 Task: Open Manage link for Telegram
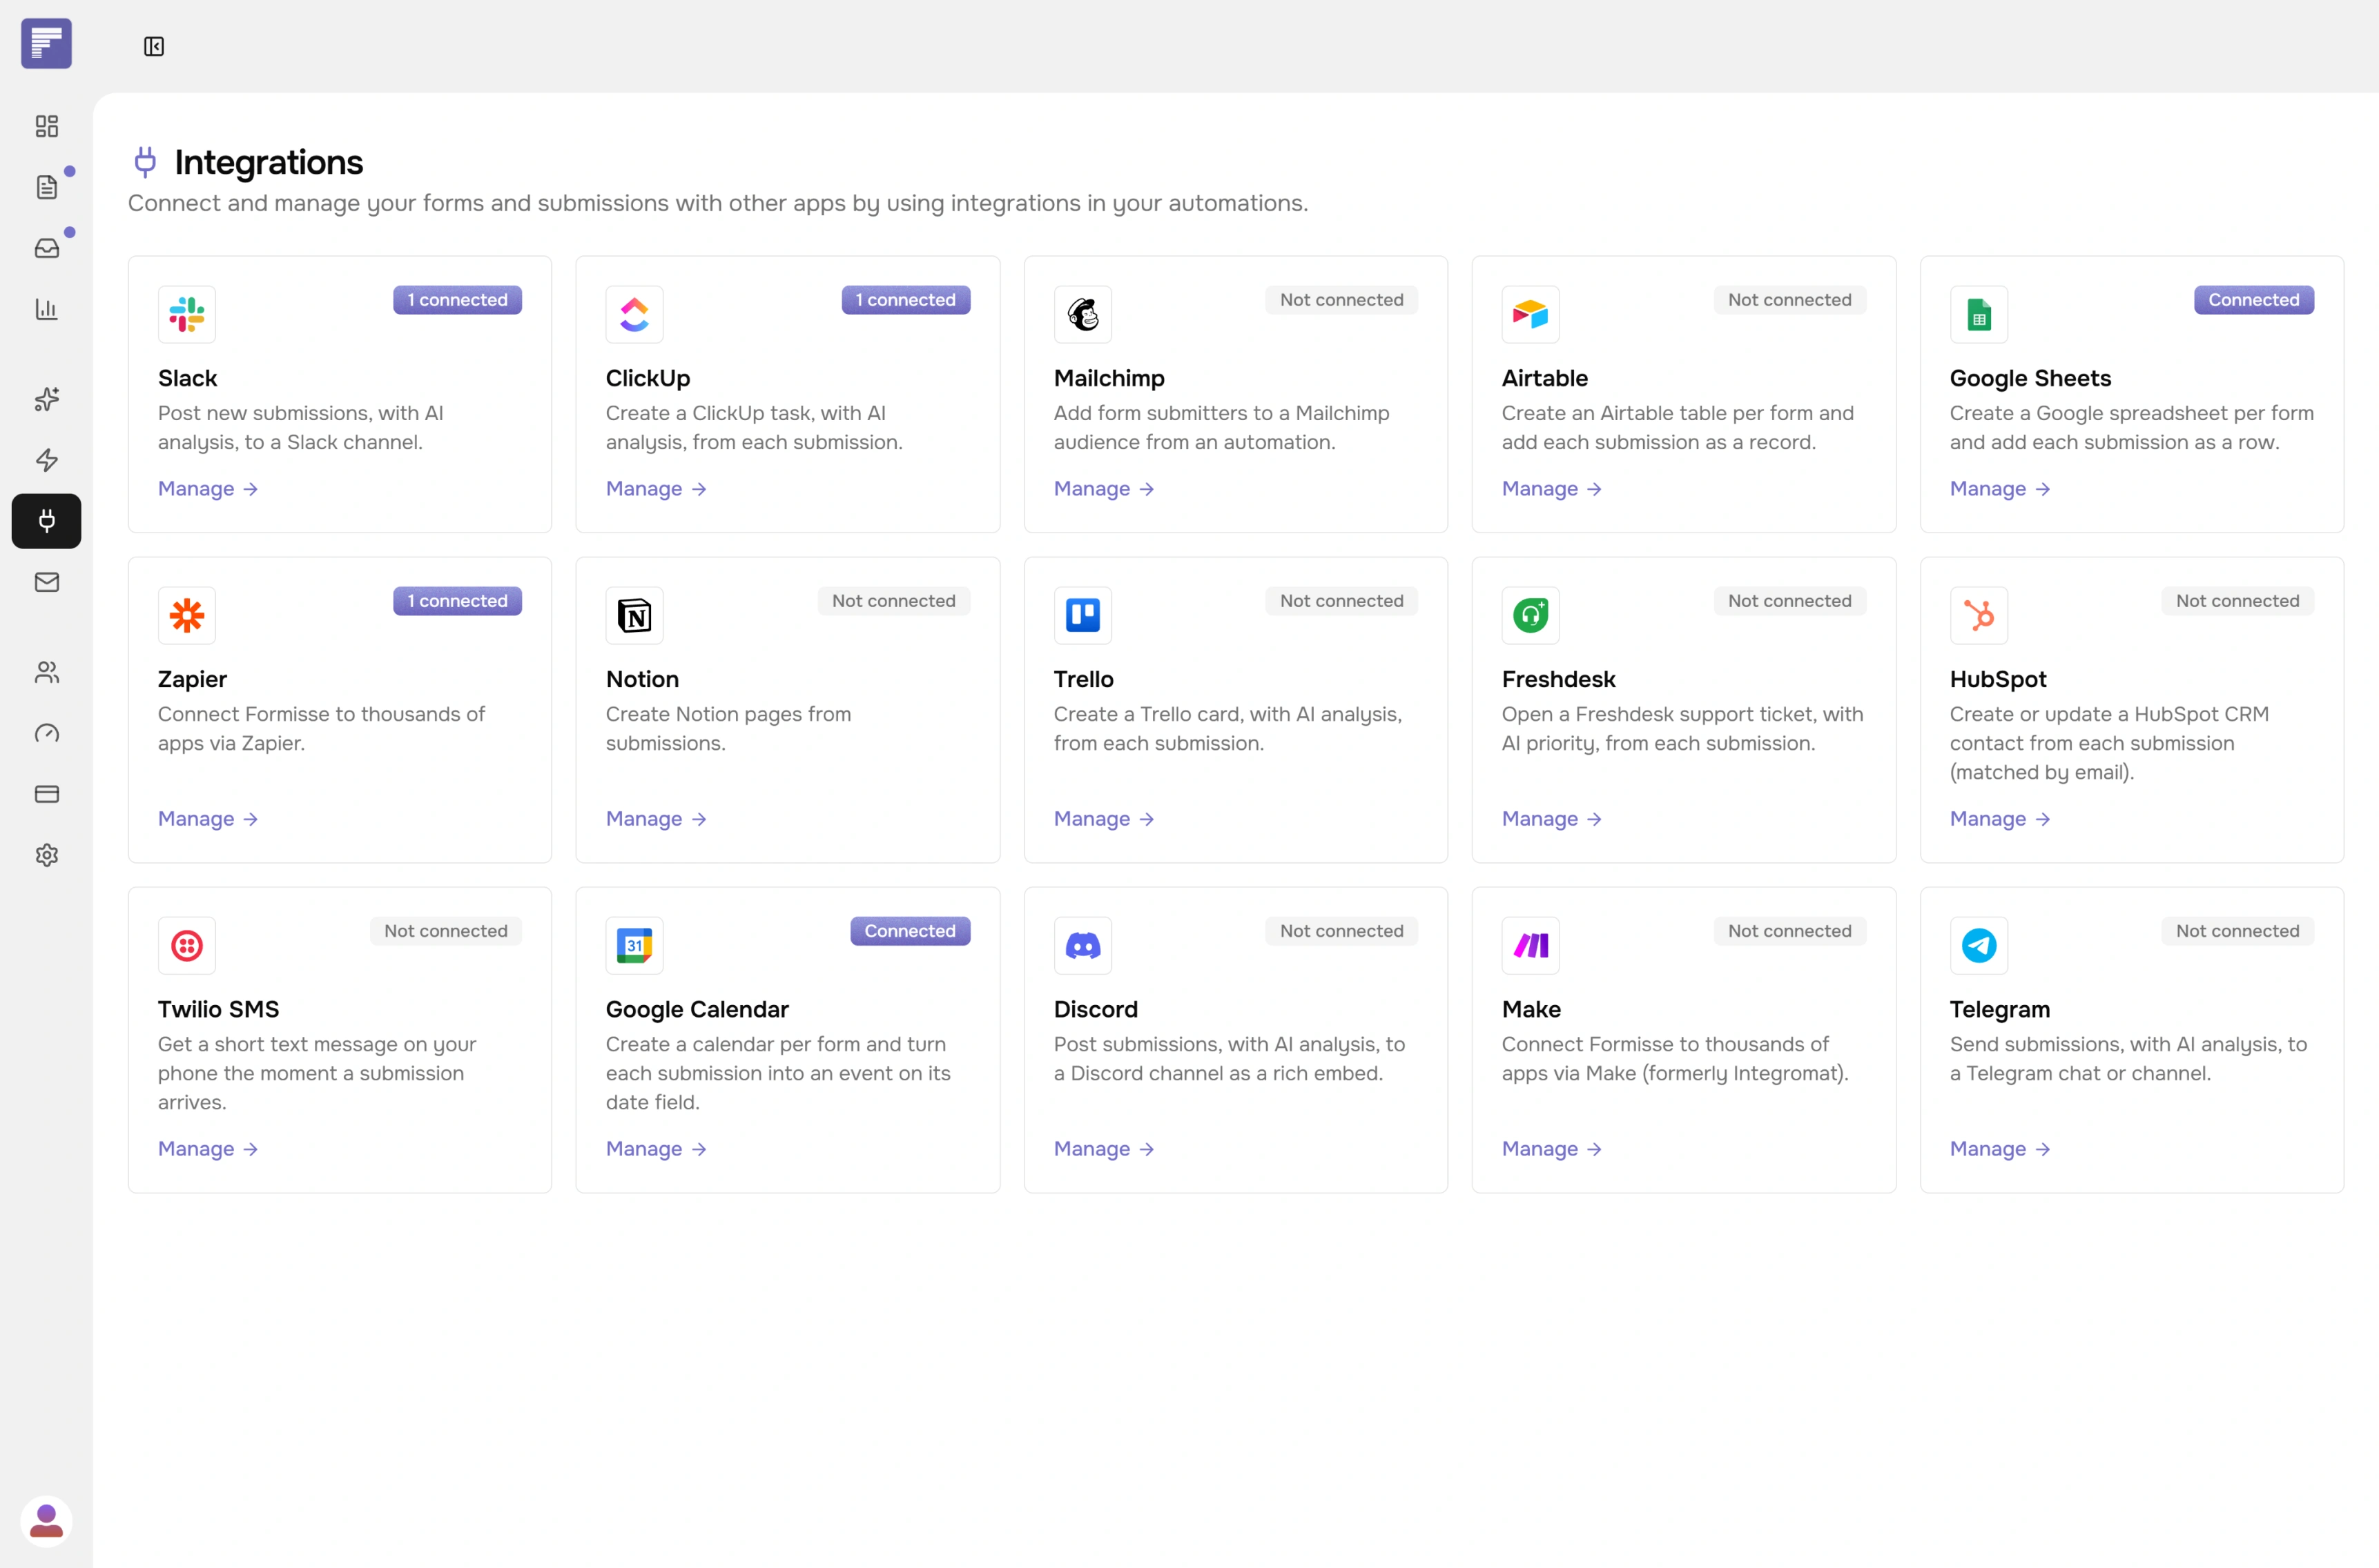pyautogui.click(x=2000, y=1149)
